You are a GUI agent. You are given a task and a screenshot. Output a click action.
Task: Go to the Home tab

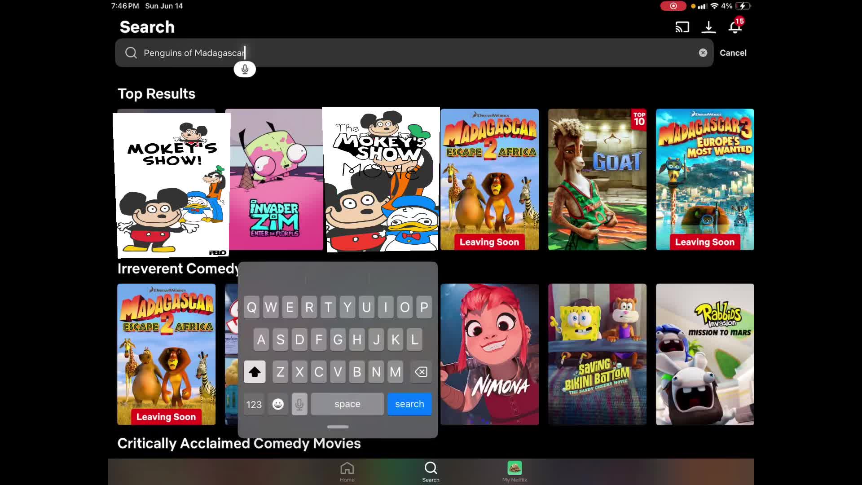point(347,472)
